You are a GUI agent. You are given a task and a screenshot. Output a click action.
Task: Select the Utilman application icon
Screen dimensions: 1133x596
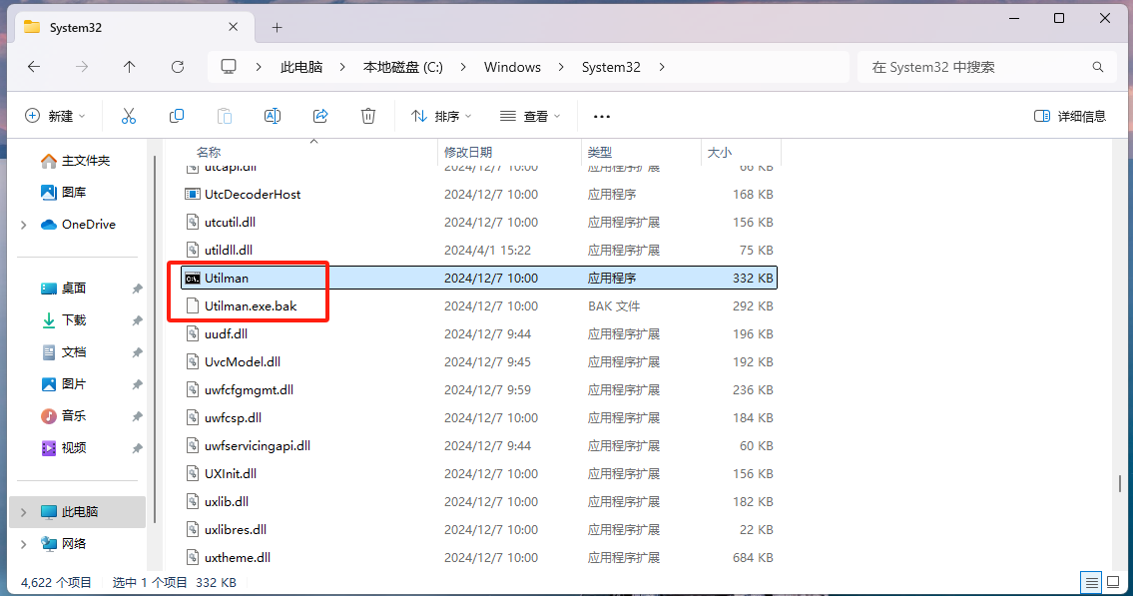pos(193,279)
